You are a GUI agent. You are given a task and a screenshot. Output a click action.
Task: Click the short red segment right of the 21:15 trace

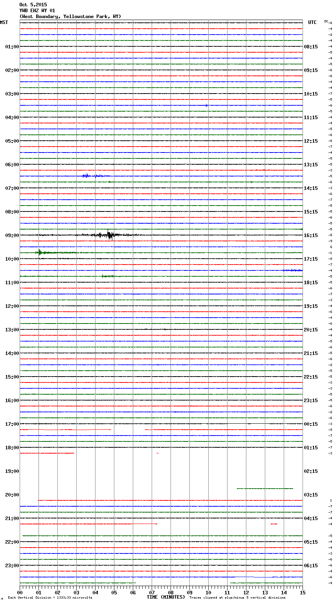click(x=274, y=524)
